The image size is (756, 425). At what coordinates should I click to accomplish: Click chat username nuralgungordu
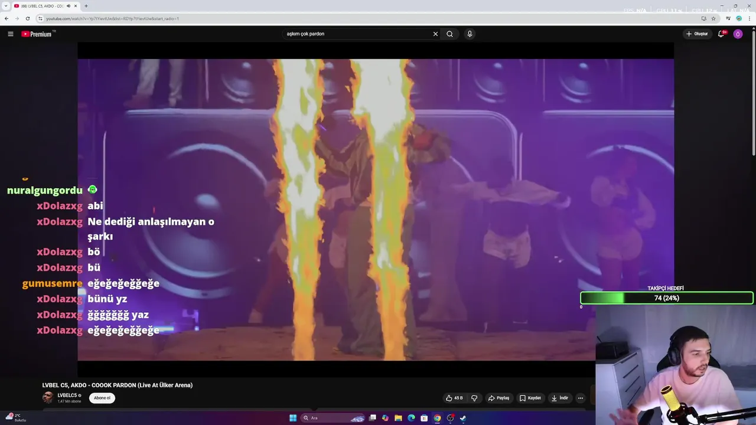45,190
